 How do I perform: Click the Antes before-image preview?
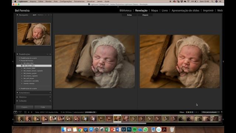tap(95, 62)
